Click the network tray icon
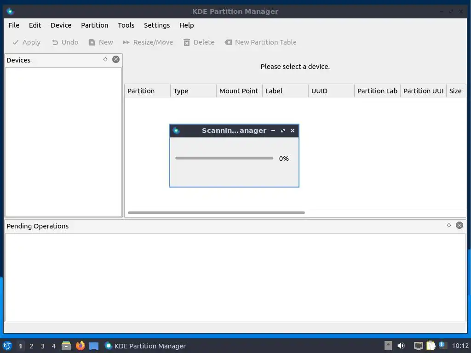471x353 pixels. pyautogui.click(x=418, y=346)
